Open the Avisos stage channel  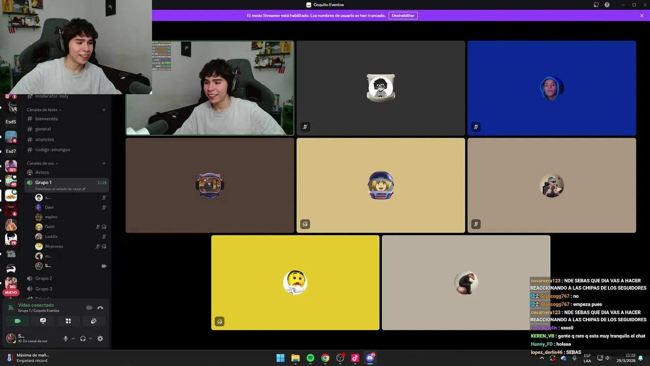coord(66,172)
